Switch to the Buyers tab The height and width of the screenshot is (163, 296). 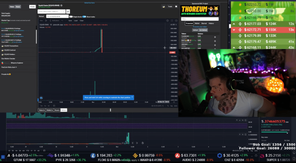(57, 110)
